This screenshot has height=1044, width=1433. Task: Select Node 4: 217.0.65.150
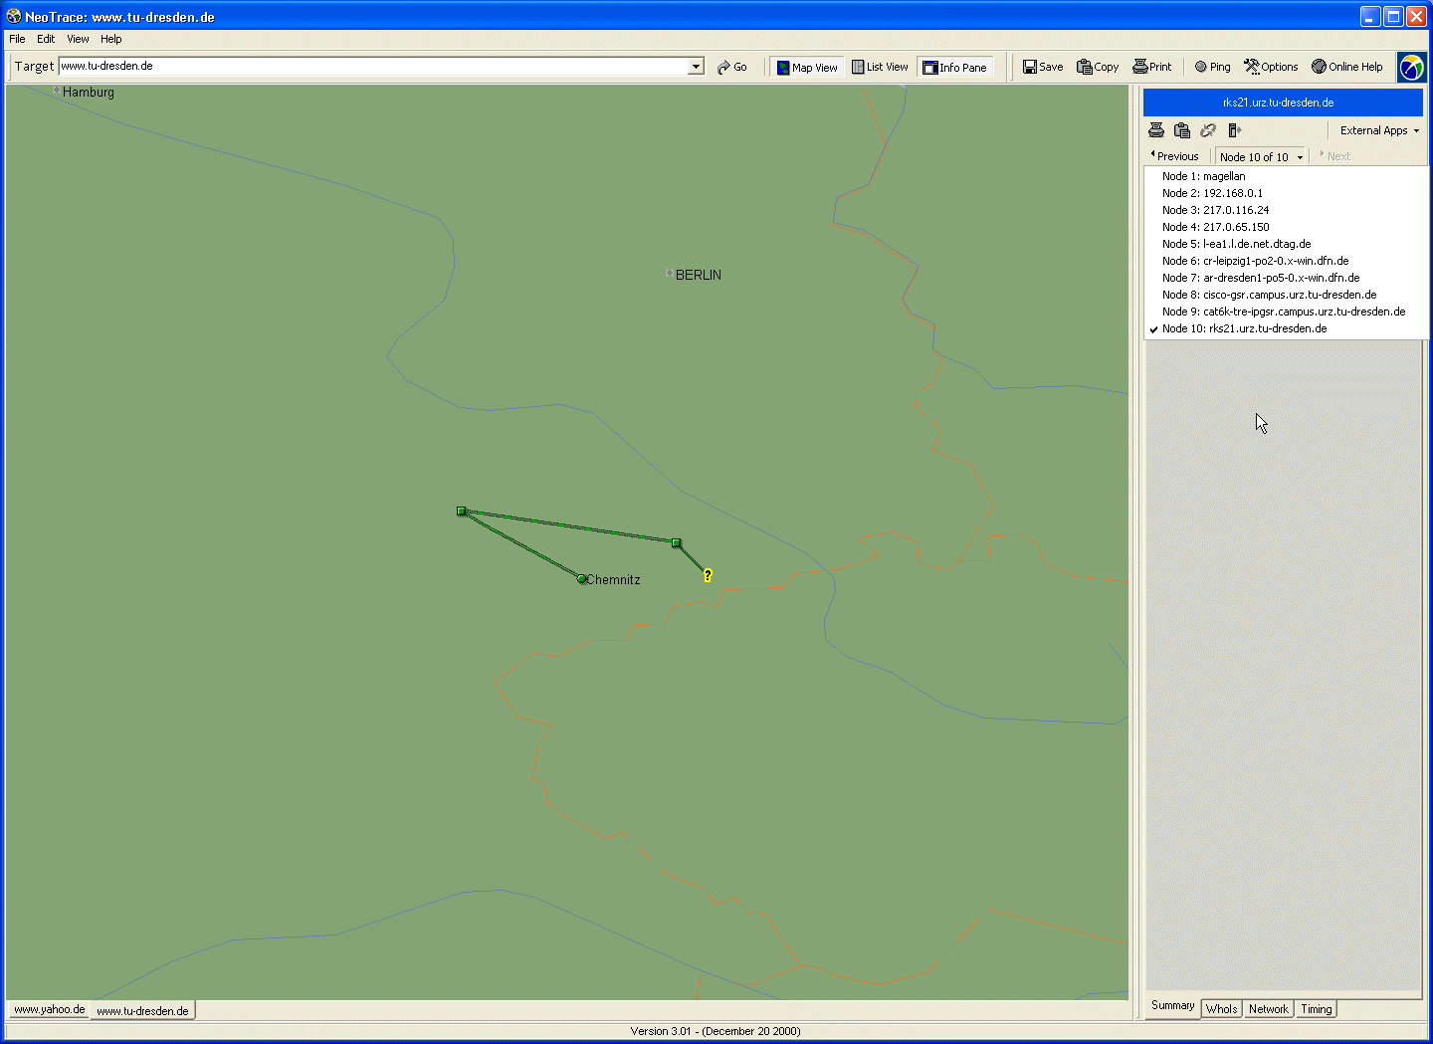1286,227
